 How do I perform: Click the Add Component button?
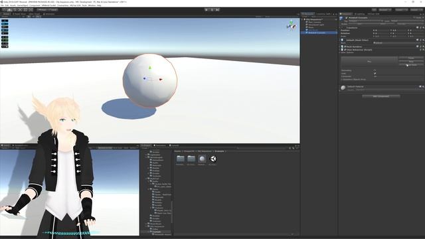[x=381, y=96]
